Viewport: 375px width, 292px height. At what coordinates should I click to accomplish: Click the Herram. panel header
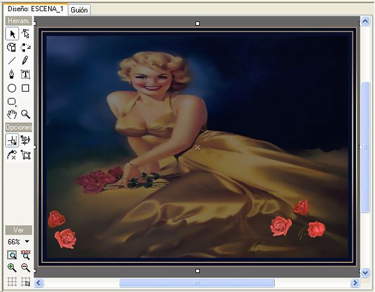coord(18,21)
